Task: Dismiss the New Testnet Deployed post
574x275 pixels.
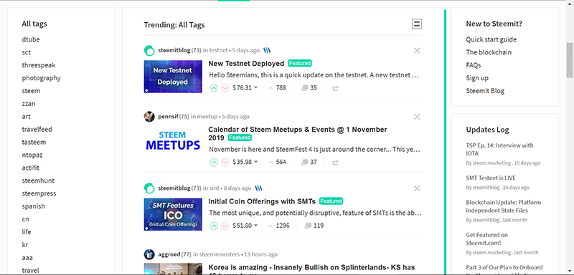Action: [417, 51]
